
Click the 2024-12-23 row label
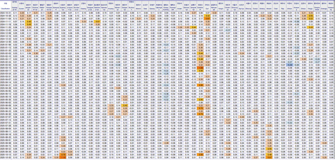pyautogui.click(x=6, y=39)
